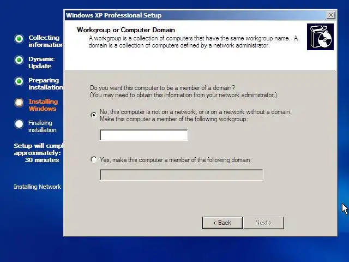This screenshot has height=262, width=349.
Task: Click the '30 minutes' remaining time text
Action: 42,160
